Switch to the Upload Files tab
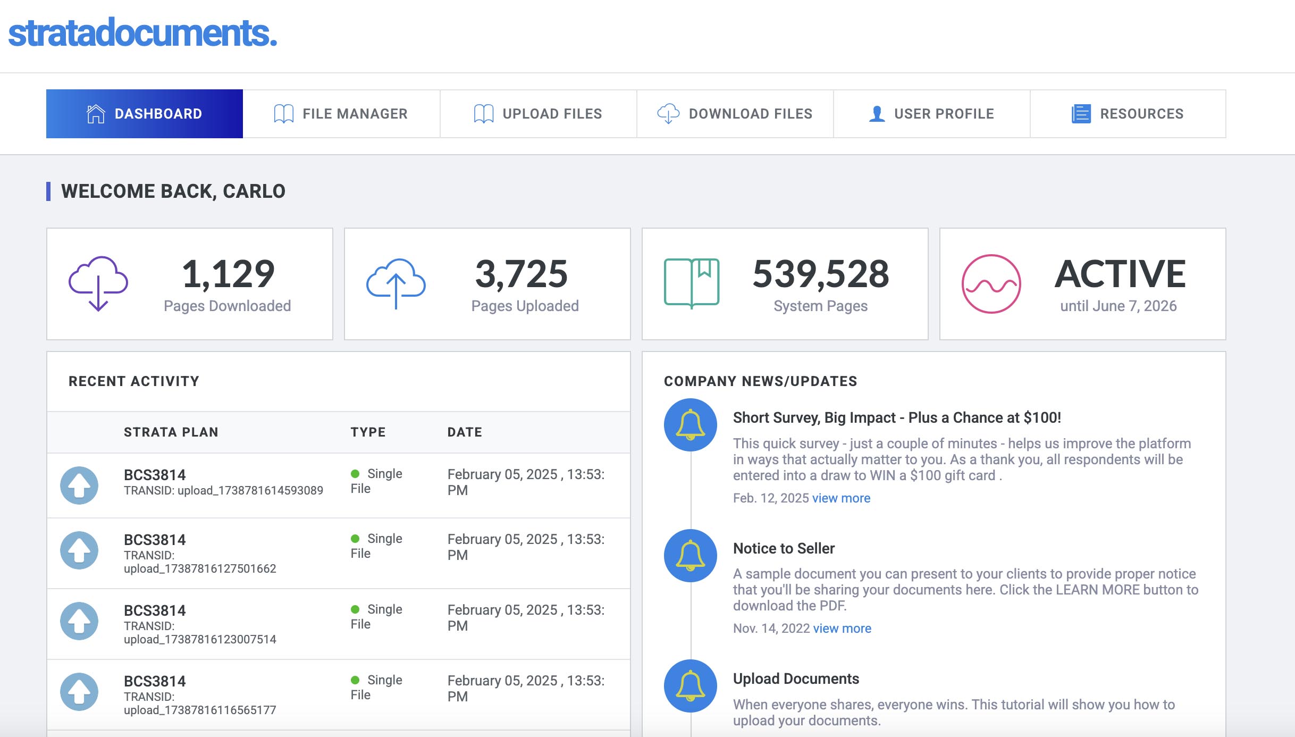Screen dimensions: 1295x737 click(538, 114)
